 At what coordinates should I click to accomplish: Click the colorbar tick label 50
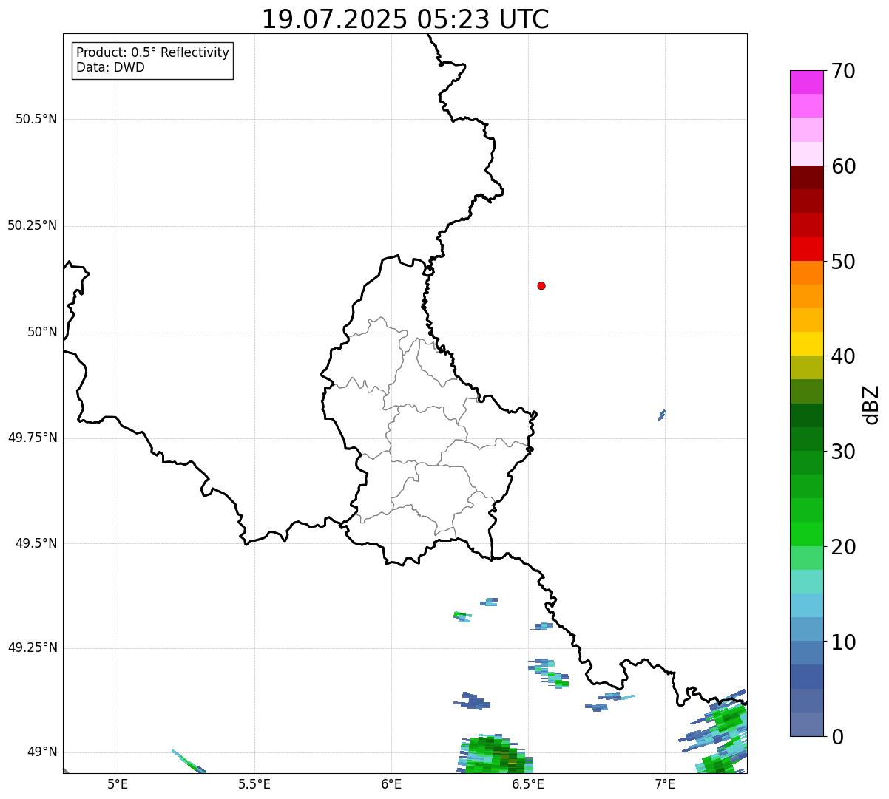click(843, 262)
